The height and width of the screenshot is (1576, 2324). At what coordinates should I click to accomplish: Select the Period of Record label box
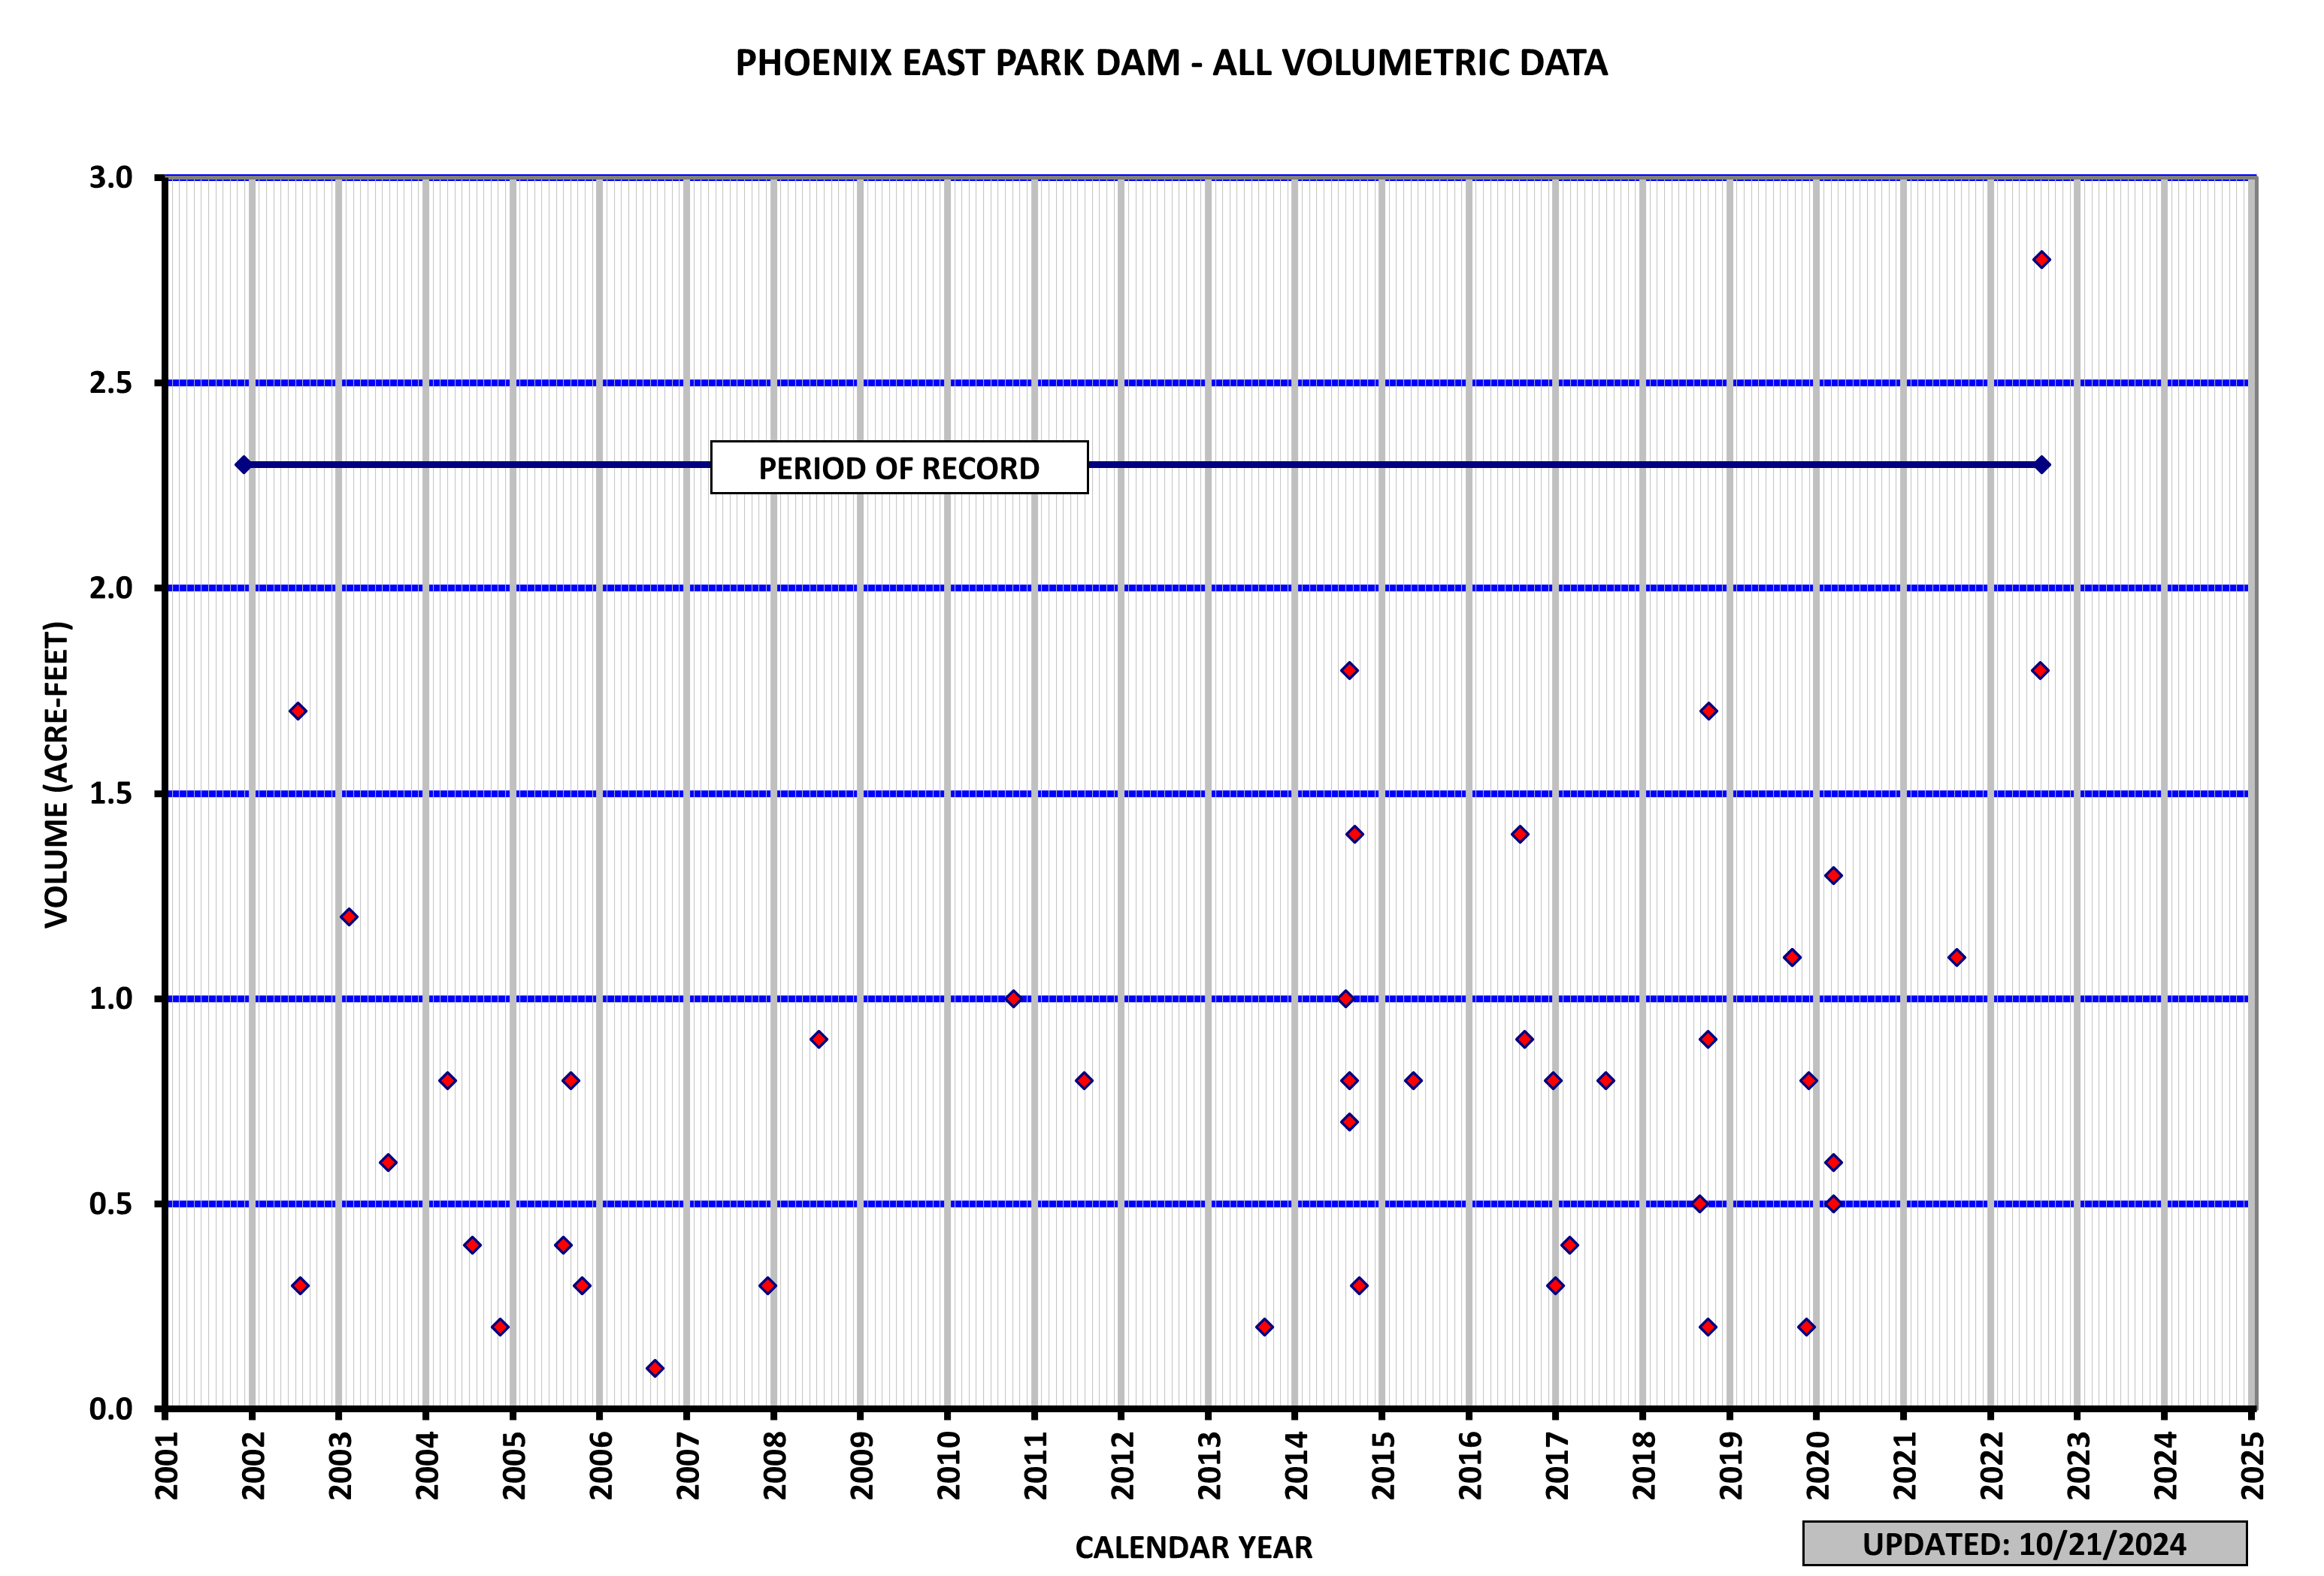(899, 468)
